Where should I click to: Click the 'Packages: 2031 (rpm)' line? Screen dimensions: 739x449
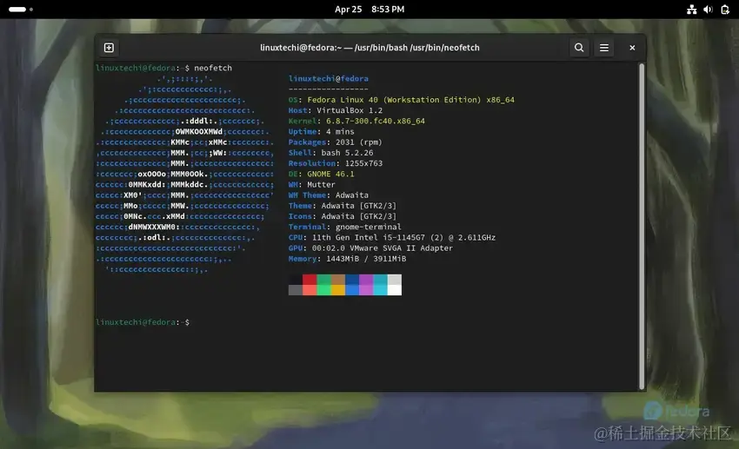[x=336, y=142]
